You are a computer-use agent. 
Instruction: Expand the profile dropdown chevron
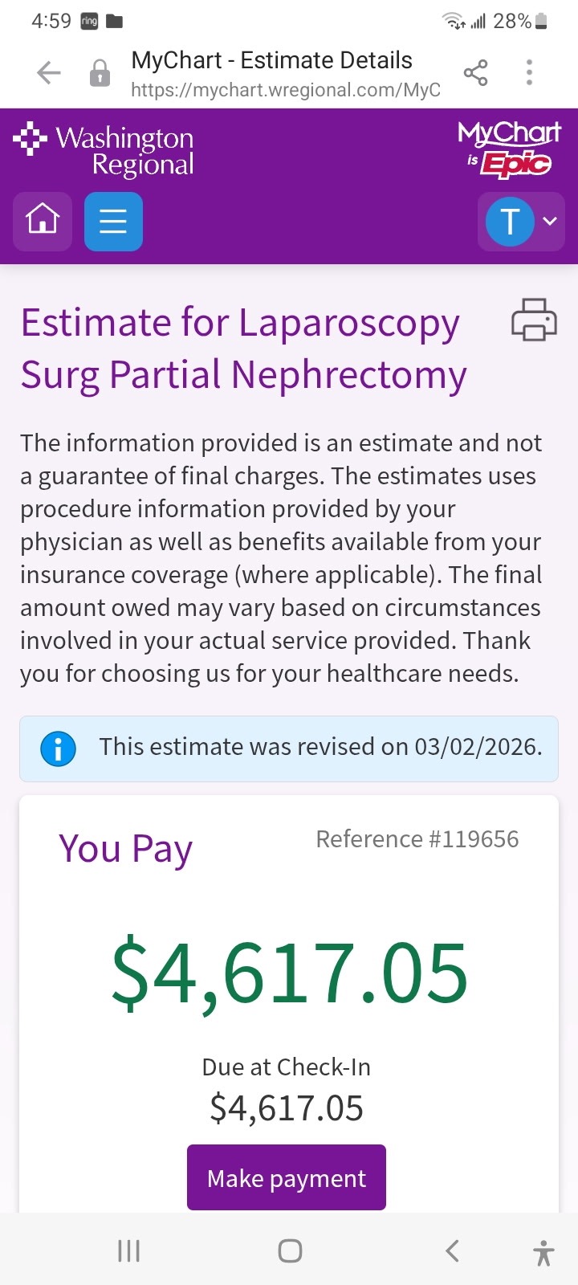(550, 221)
